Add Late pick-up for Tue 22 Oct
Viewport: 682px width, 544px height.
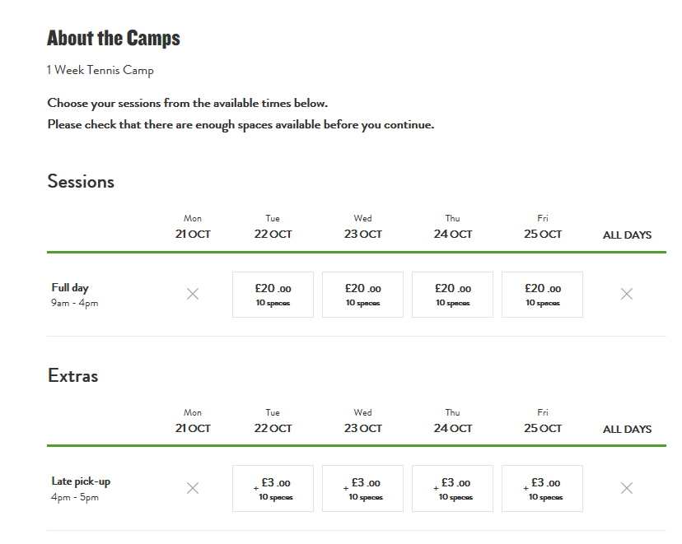(x=273, y=489)
